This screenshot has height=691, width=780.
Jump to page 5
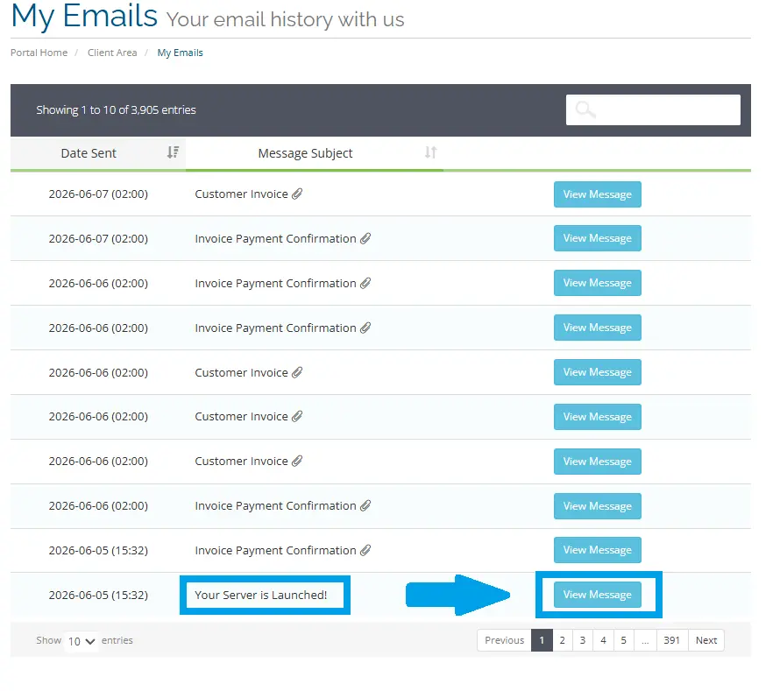(623, 640)
